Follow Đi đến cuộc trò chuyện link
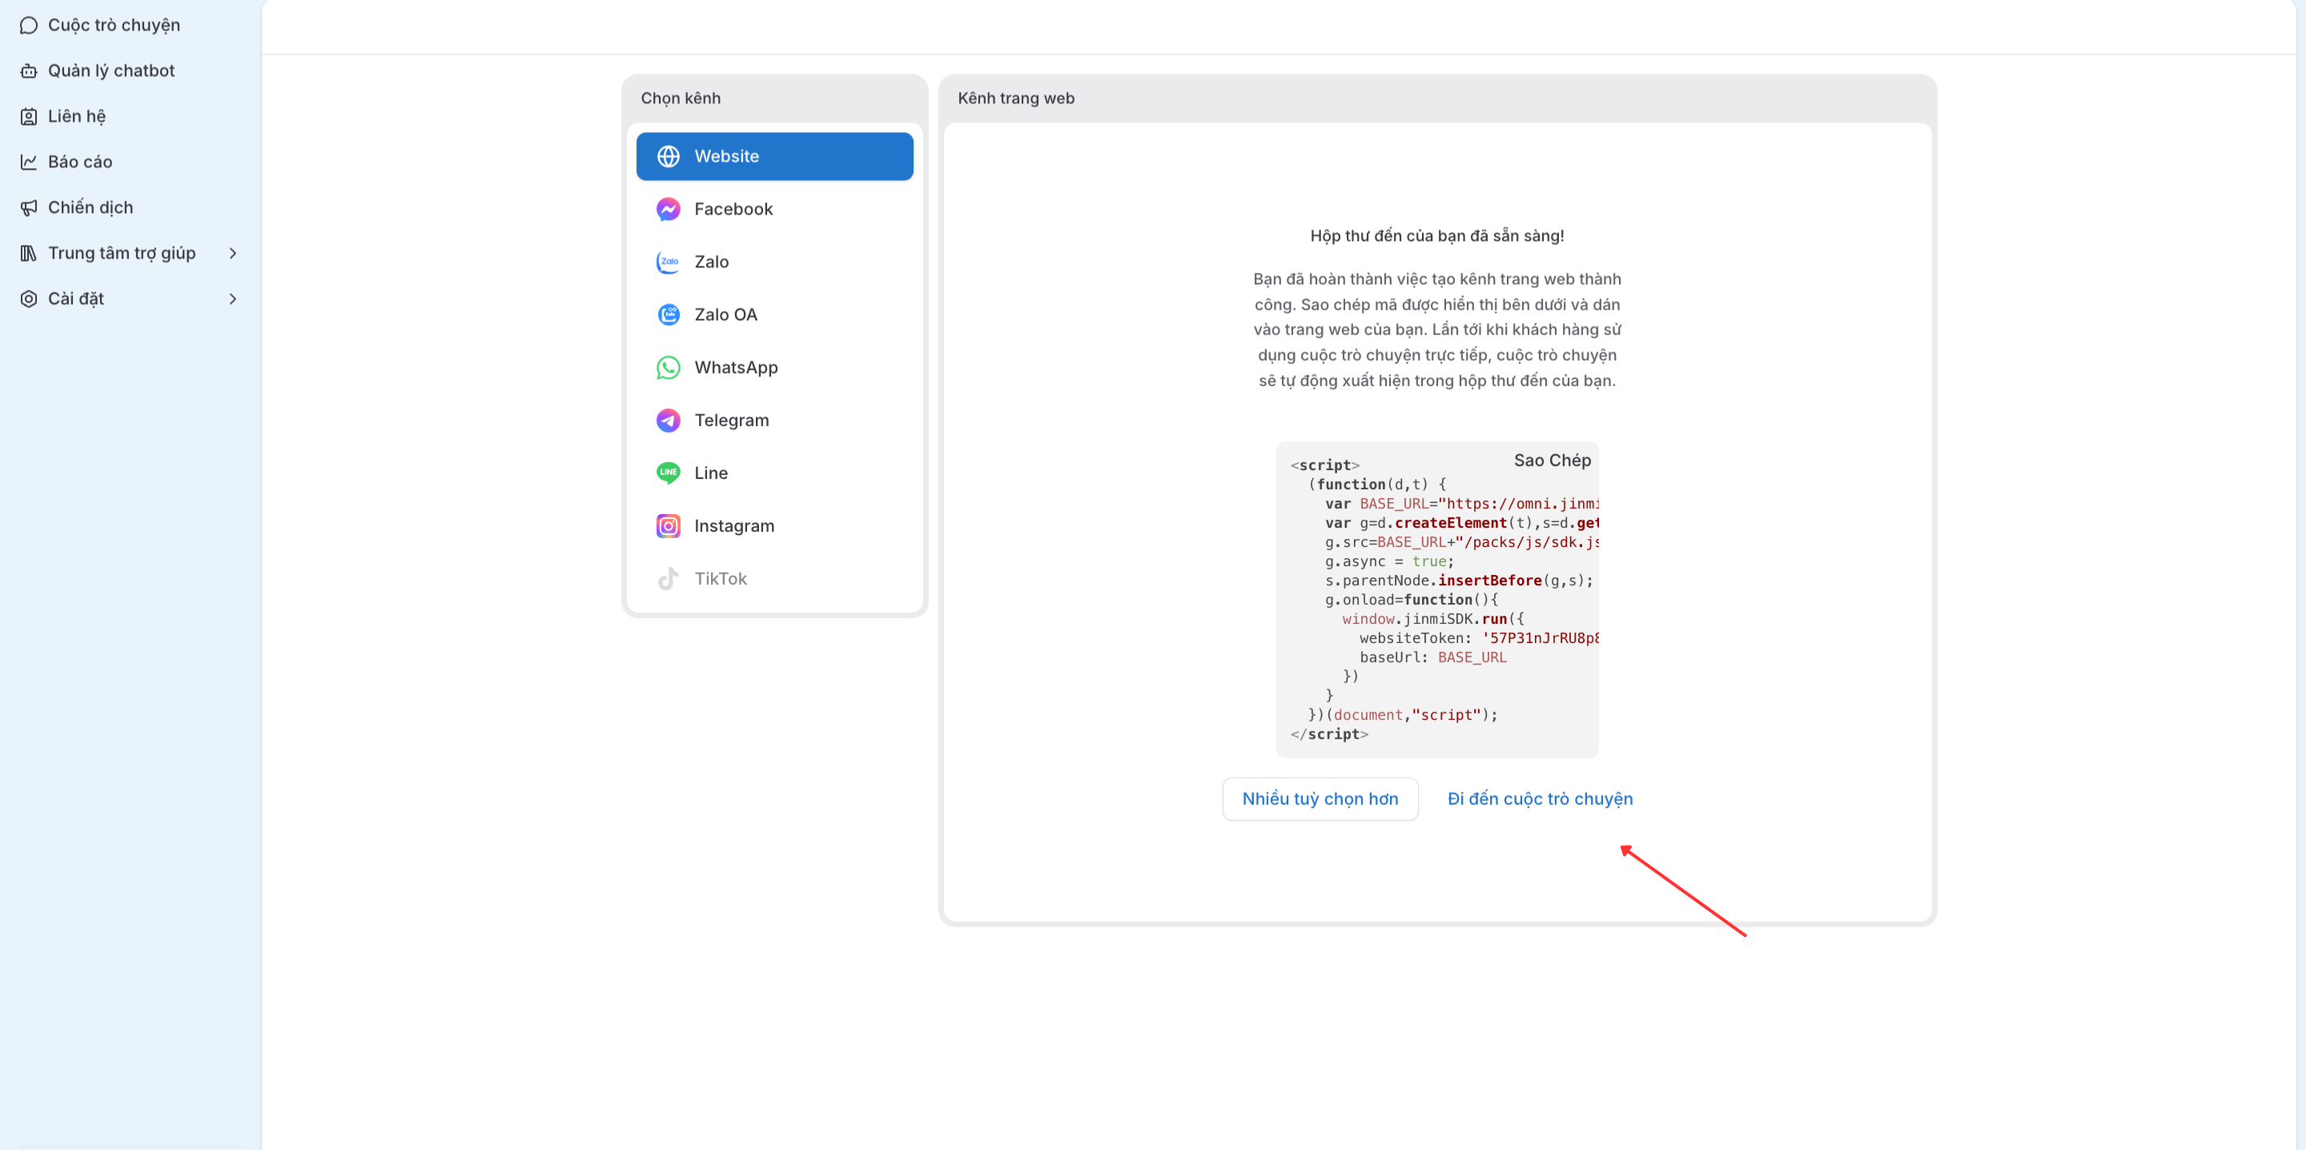 (1540, 799)
